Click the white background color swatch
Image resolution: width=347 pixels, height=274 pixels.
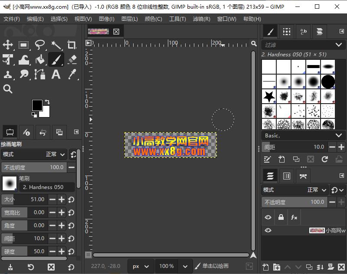[x=46, y=113]
